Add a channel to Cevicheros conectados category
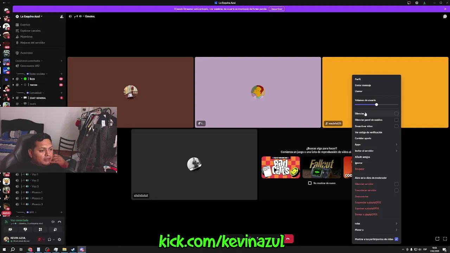450x253 pixels. point(61,61)
